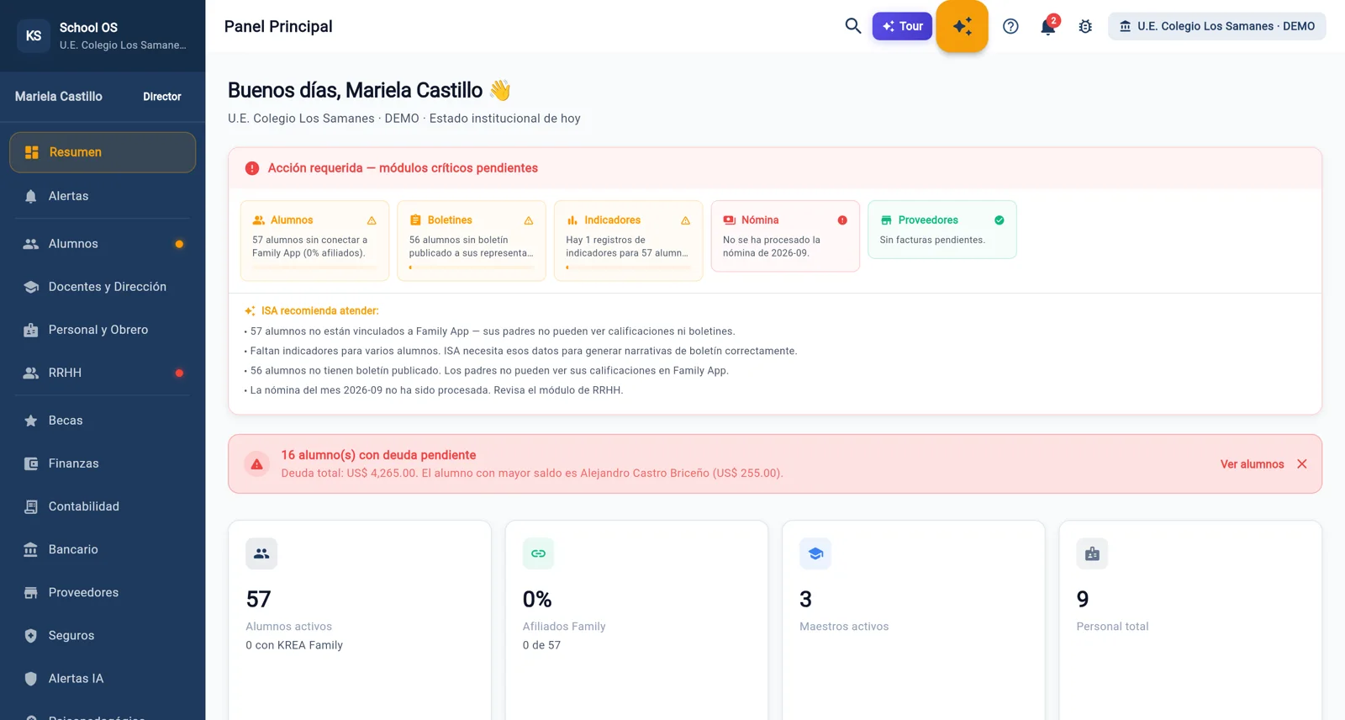Open the Nómina critical card
This screenshot has height=720, width=1345.
pos(785,236)
